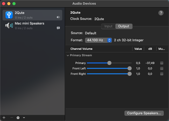Click the Channel Volume column header
The width and height of the screenshot is (169, 121).
pyautogui.click(x=81, y=49)
